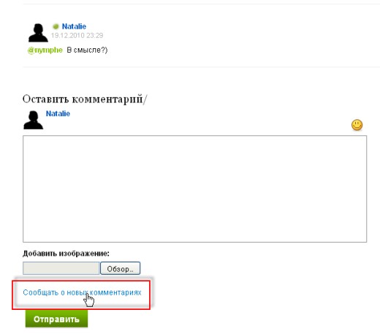Open the Natalie link above the text area
Viewport: 380px width, 334px height.
[58, 113]
